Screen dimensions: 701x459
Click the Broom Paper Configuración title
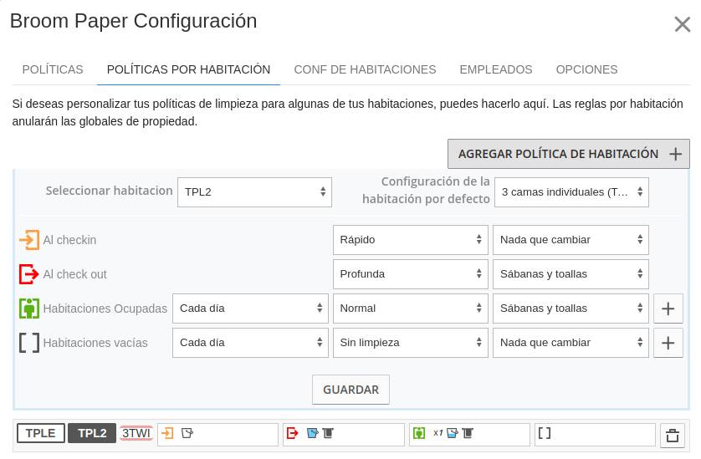point(134,21)
